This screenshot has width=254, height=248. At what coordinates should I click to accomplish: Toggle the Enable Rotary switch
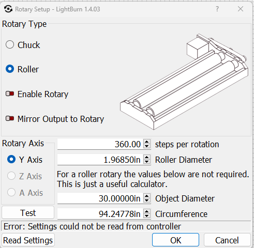coord(10,94)
